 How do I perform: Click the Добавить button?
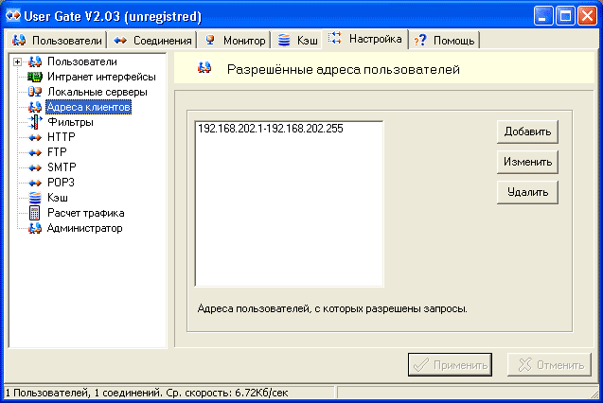click(527, 131)
